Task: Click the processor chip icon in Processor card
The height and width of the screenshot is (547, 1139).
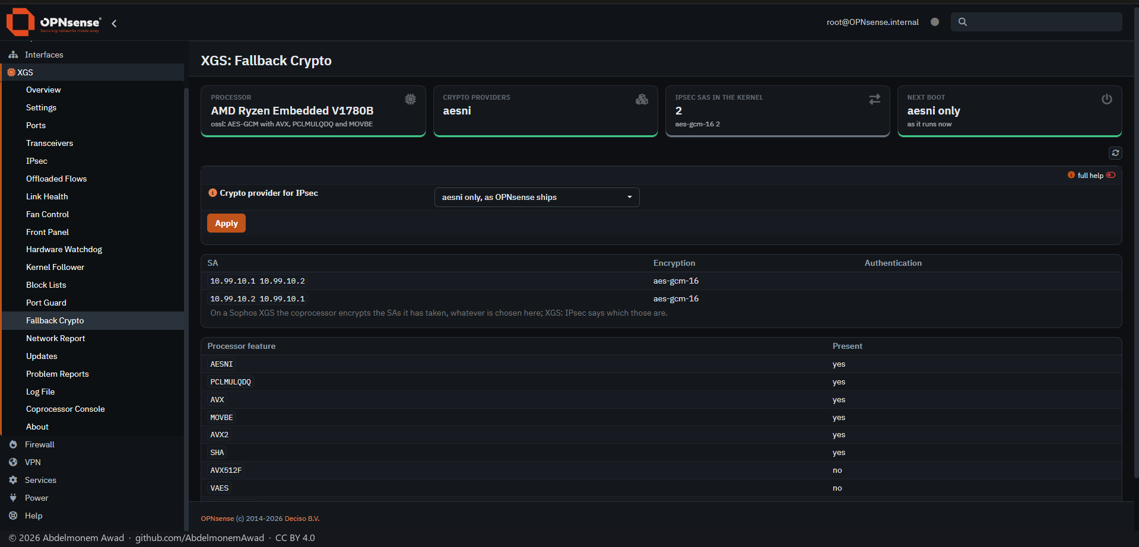Action: (410, 99)
